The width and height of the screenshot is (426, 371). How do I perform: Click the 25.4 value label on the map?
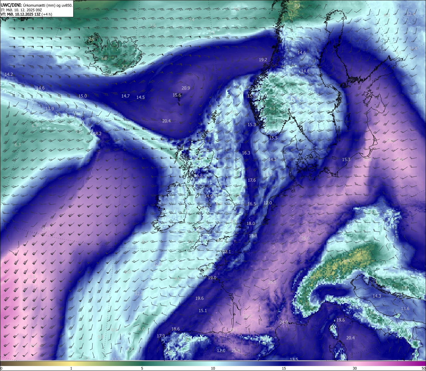[x=236, y=351]
